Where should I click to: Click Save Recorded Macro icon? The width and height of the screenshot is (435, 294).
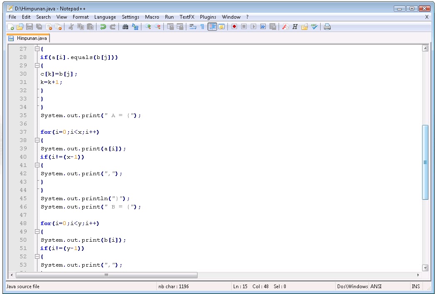tap(273, 27)
